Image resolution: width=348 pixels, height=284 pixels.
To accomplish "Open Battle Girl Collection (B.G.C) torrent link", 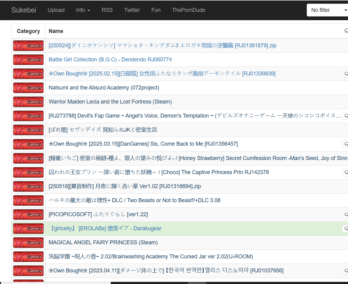I will coord(110,60).
